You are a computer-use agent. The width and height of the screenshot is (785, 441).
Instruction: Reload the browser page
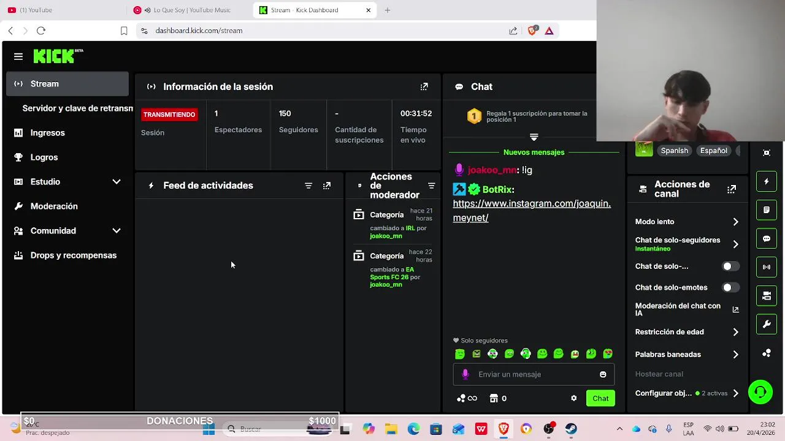pos(41,31)
